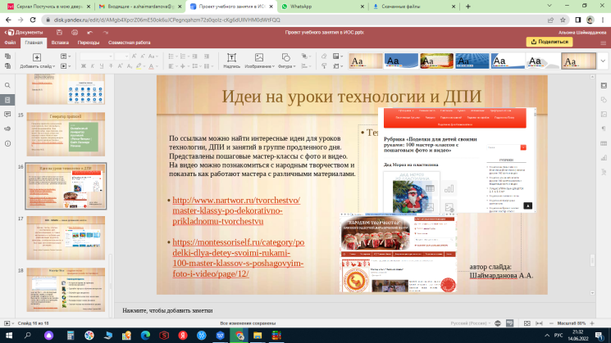Open the Переходы tab
This screenshot has height=343, width=611.
pos(88,41)
